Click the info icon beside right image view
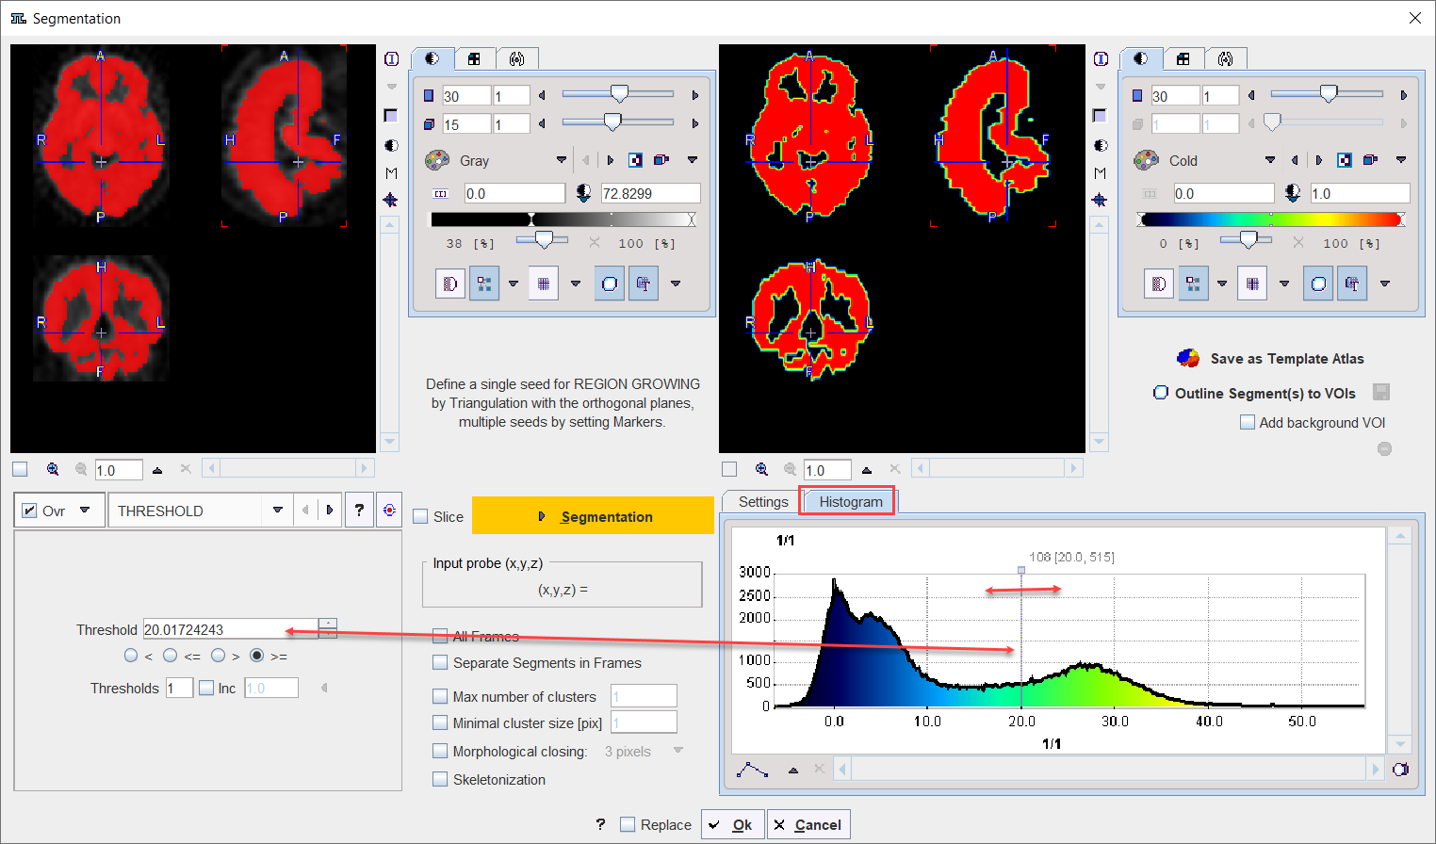Screen dimensions: 1436x844 click(1101, 58)
